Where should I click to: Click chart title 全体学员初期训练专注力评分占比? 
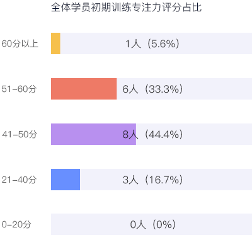click(x=126, y=8)
